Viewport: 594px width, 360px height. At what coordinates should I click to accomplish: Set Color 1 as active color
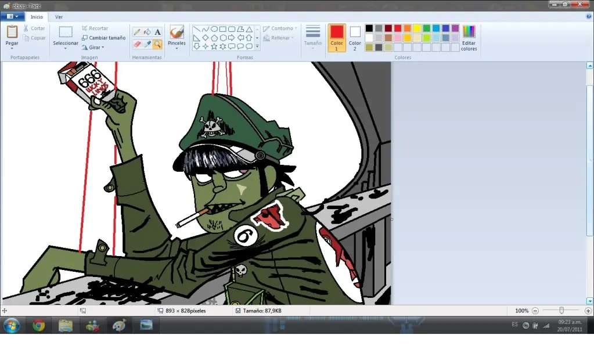[x=336, y=38]
